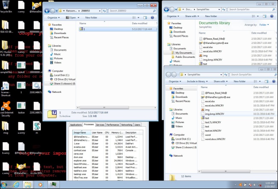Open the Share with dropdown in the front SampleFiles window
The width and height of the screenshot is (278, 189).
pyautogui.click(x=221, y=81)
